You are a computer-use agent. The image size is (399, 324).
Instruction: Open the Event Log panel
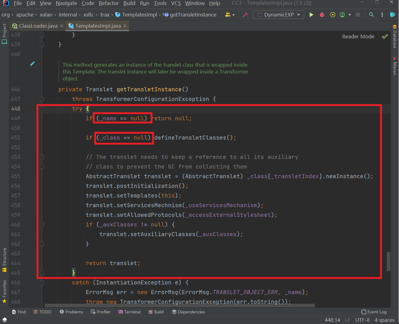click(x=374, y=312)
